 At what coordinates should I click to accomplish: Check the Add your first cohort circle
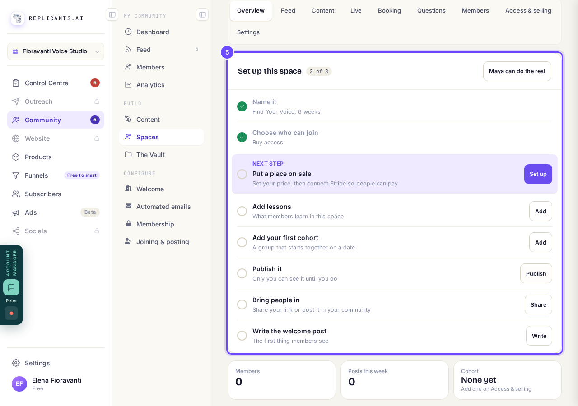coord(242,242)
